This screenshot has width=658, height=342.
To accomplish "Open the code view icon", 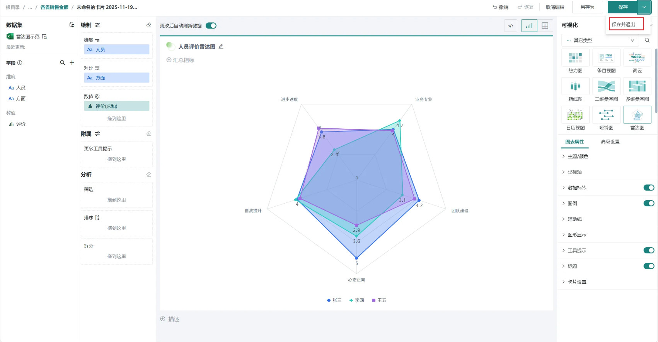I will tap(511, 26).
